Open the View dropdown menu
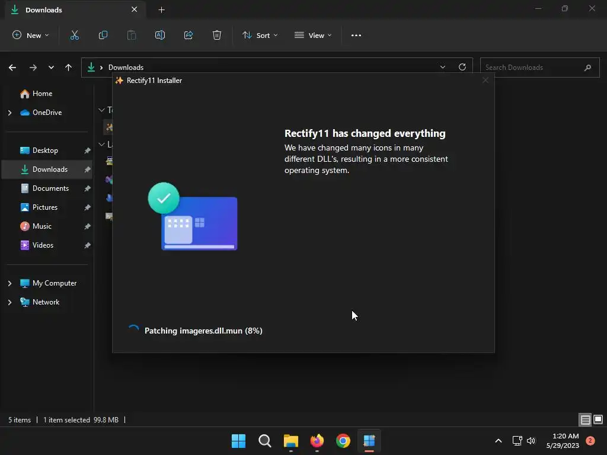Viewport: 607px width, 455px height. click(x=313, y=35)
